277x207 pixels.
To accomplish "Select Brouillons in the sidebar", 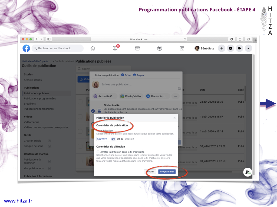I will point(30,103).
